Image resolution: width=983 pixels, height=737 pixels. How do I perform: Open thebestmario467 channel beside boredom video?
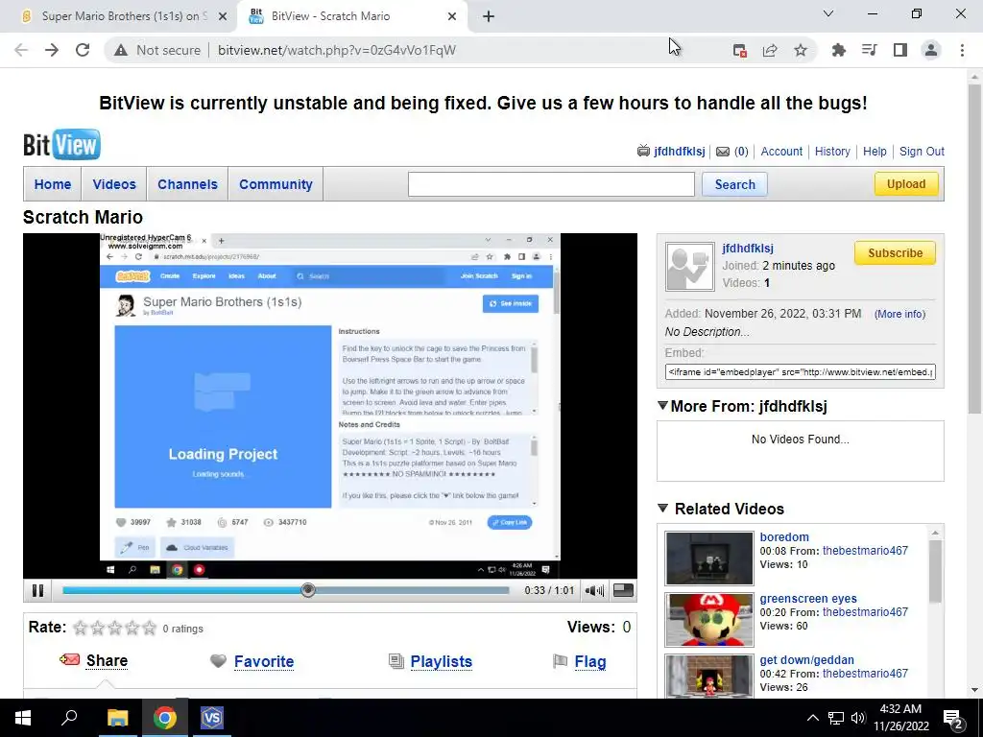click(x=865, y=551)
